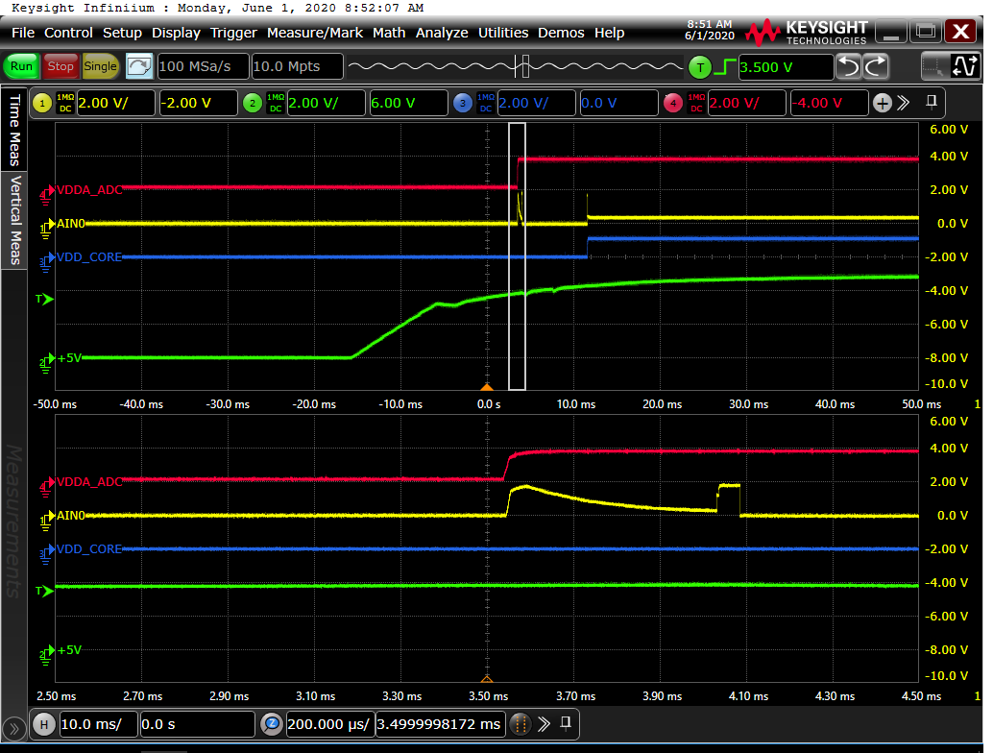Click channel 3 1MΩ DC coupling icon
993x753 pixels.
coord(486,103)
